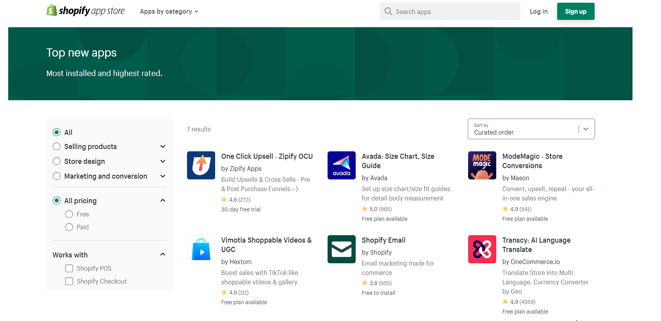Click the star rating of Shopify Email

coord(377,283)
